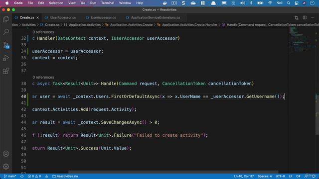This screenshot has width=319, height=179.
Task: Open the Run and Debug view
Action: click(6, 58)
